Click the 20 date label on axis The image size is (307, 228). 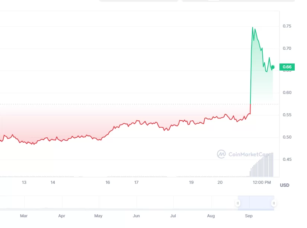pos(220,182)
